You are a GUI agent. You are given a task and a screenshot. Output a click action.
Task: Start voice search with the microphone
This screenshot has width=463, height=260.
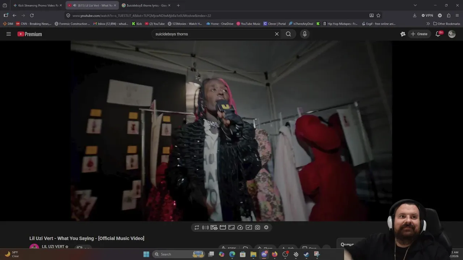(x=305, y=34)
